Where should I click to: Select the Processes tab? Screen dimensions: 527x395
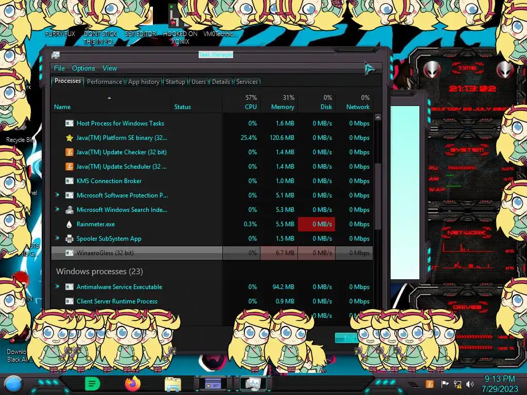pos(67,81)
